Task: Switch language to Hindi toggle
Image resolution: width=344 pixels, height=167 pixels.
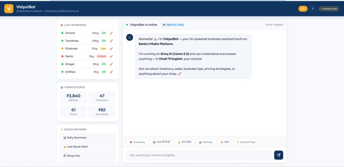Action: 312,9
